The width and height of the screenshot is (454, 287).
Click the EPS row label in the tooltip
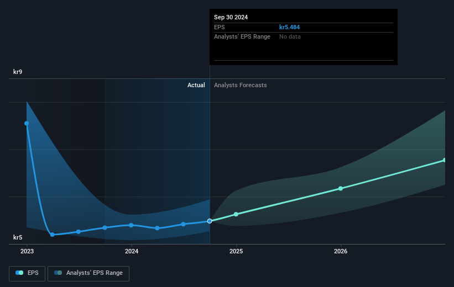[219, 27]
